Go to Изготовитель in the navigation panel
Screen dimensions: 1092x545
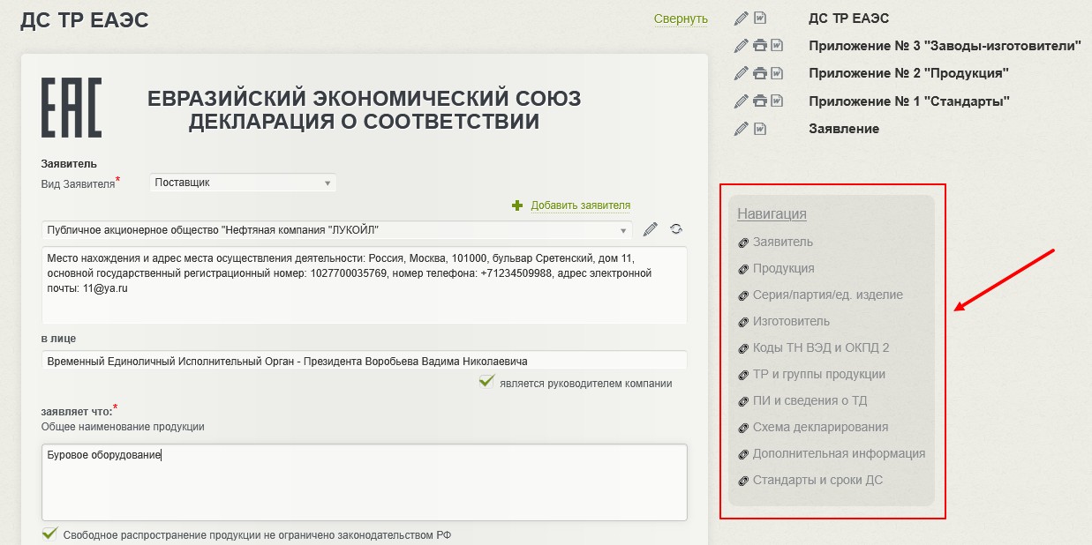(x=791, y=321)
